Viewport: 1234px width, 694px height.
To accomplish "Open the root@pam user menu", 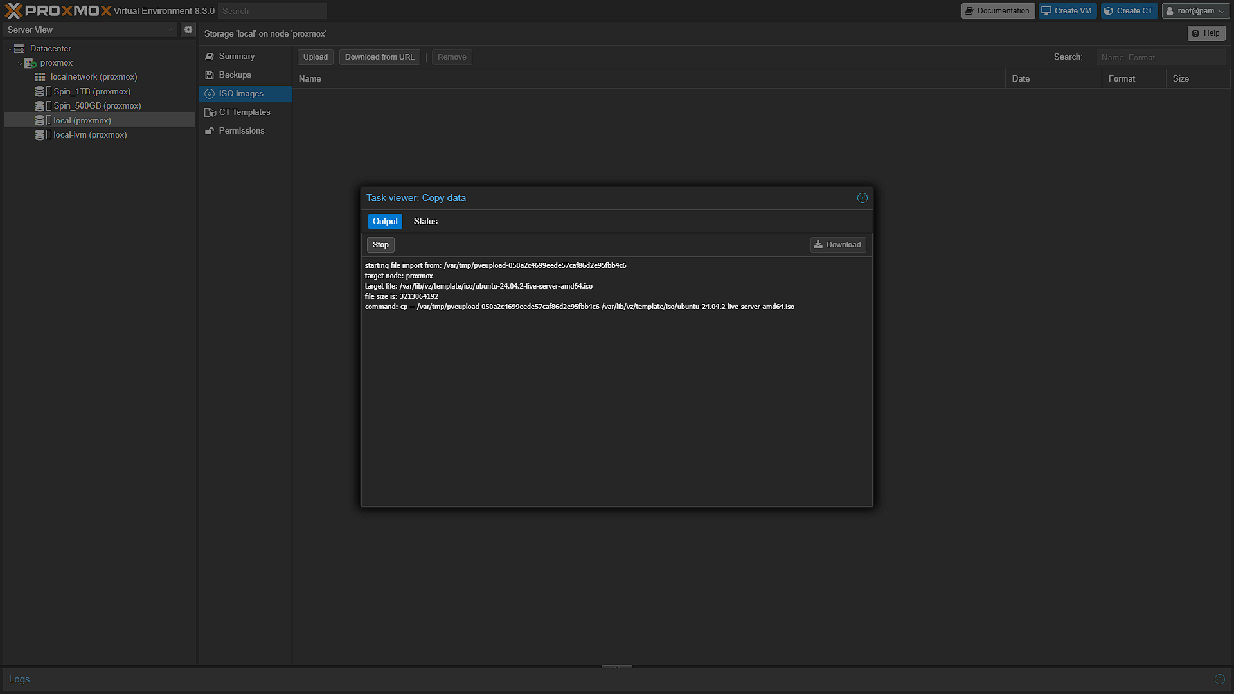I will [x=1195, y=11].
